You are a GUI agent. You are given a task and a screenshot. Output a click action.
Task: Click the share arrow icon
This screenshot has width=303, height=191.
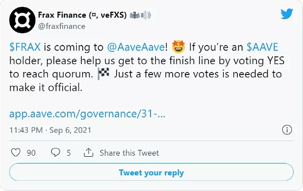click(x=88, y=152)
